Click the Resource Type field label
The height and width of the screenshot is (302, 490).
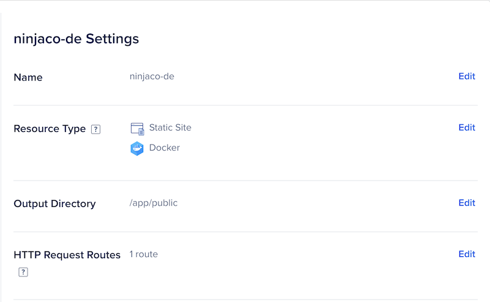tap(50, 129)
